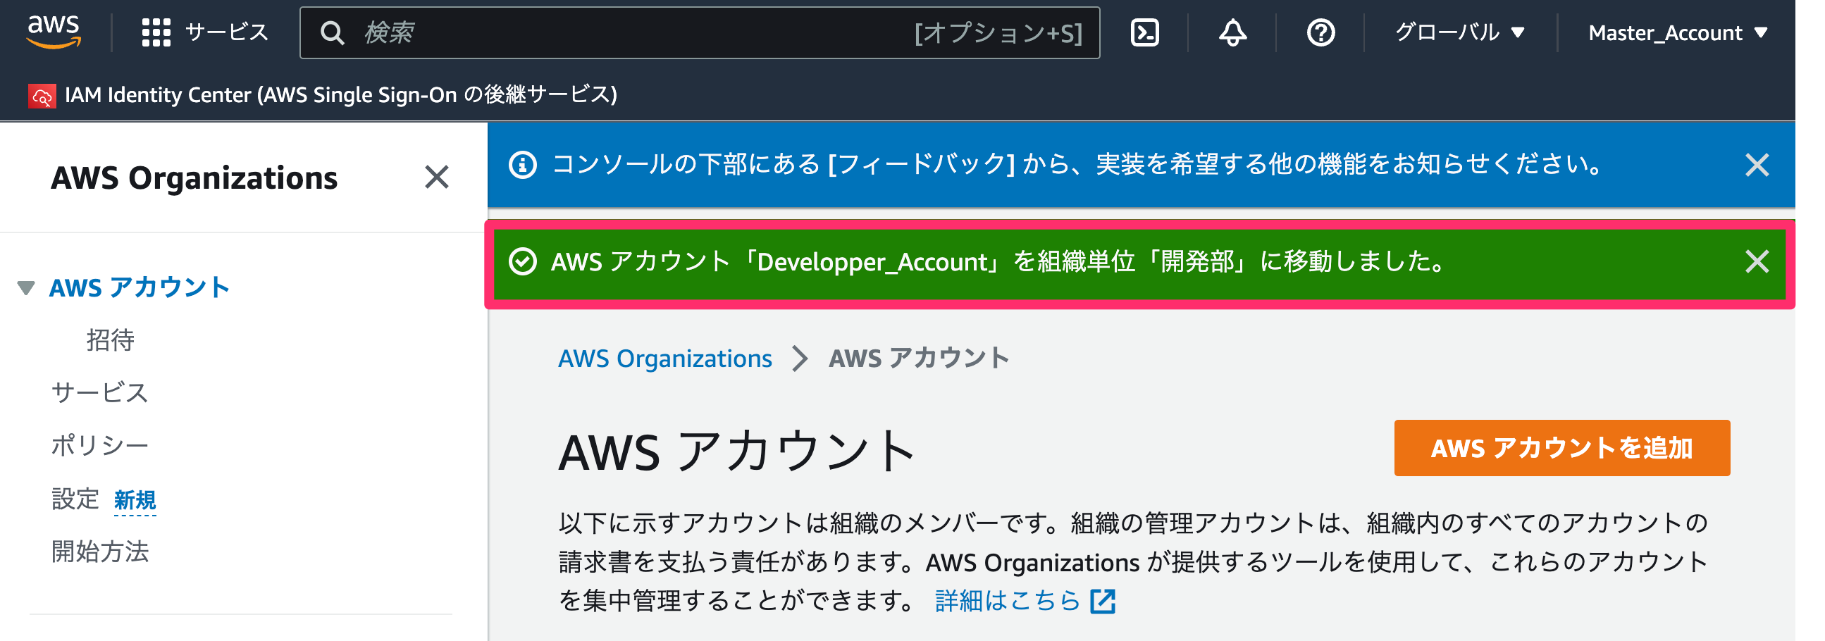Click the サービス label in the top bar
Image resolution: width=1825 pixels, height=641 pixels.
[227, 32]
